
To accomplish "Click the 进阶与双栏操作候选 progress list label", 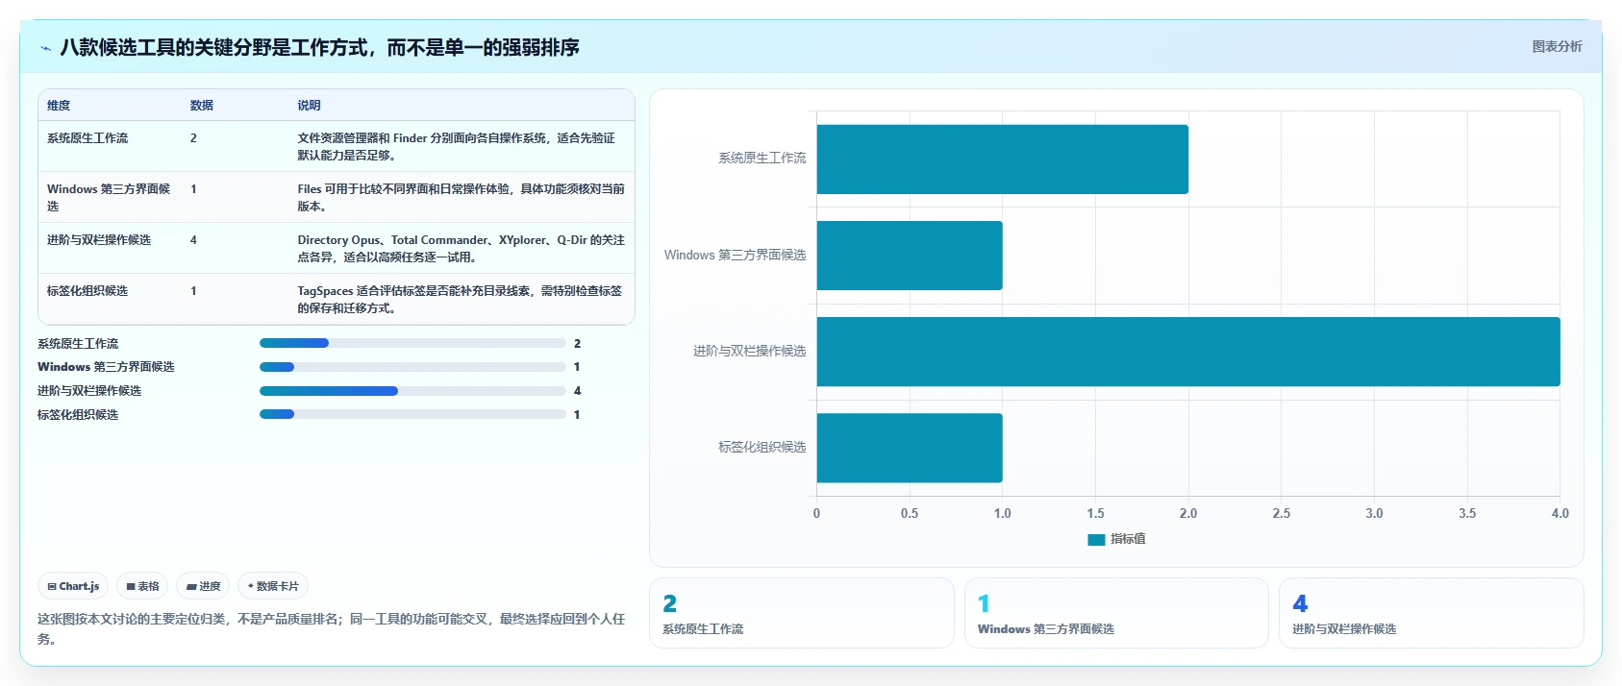I will click(89, 391).
